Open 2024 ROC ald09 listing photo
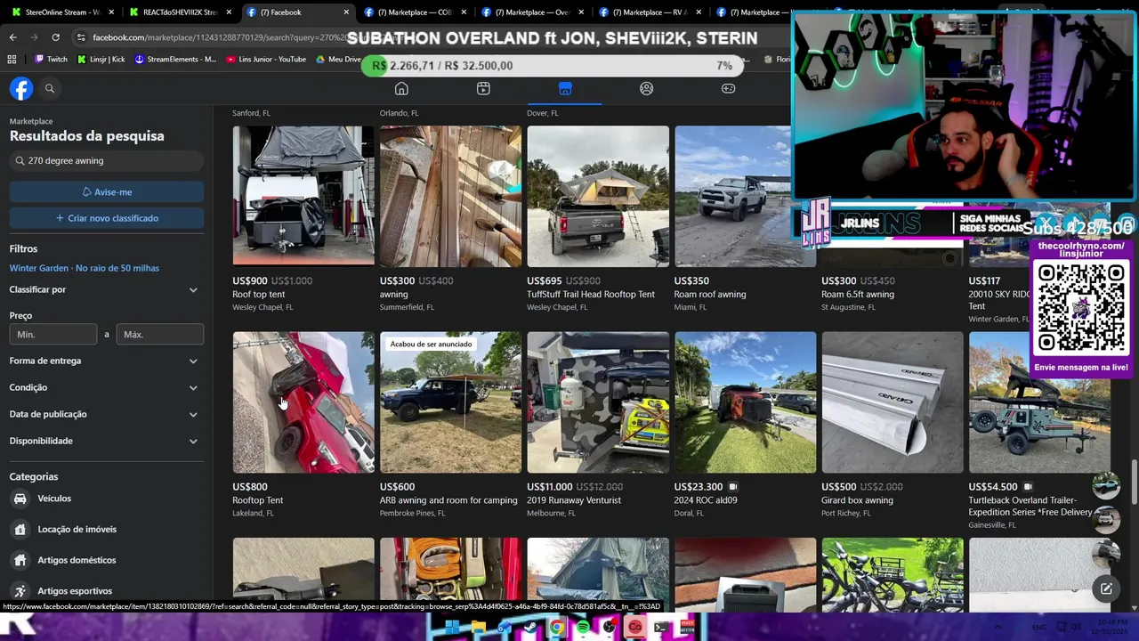Viewport: 1139px width, 641px height. point(745,402)
